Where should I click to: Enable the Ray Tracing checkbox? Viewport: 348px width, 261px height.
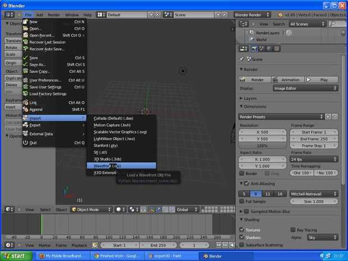click(x=293, y=230)
